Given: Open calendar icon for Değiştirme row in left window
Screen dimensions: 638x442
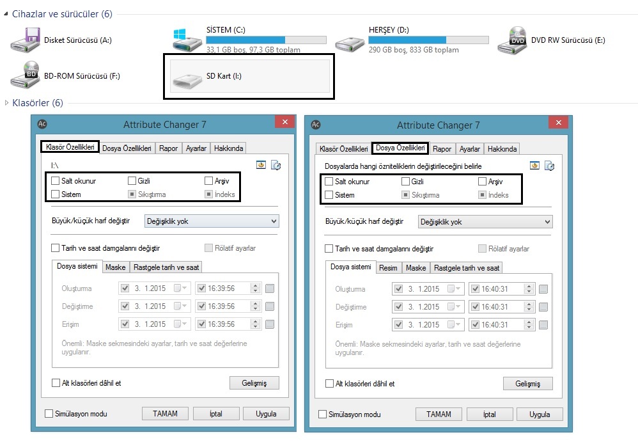Looking at the screenshot, I should (x=269, y=306).
